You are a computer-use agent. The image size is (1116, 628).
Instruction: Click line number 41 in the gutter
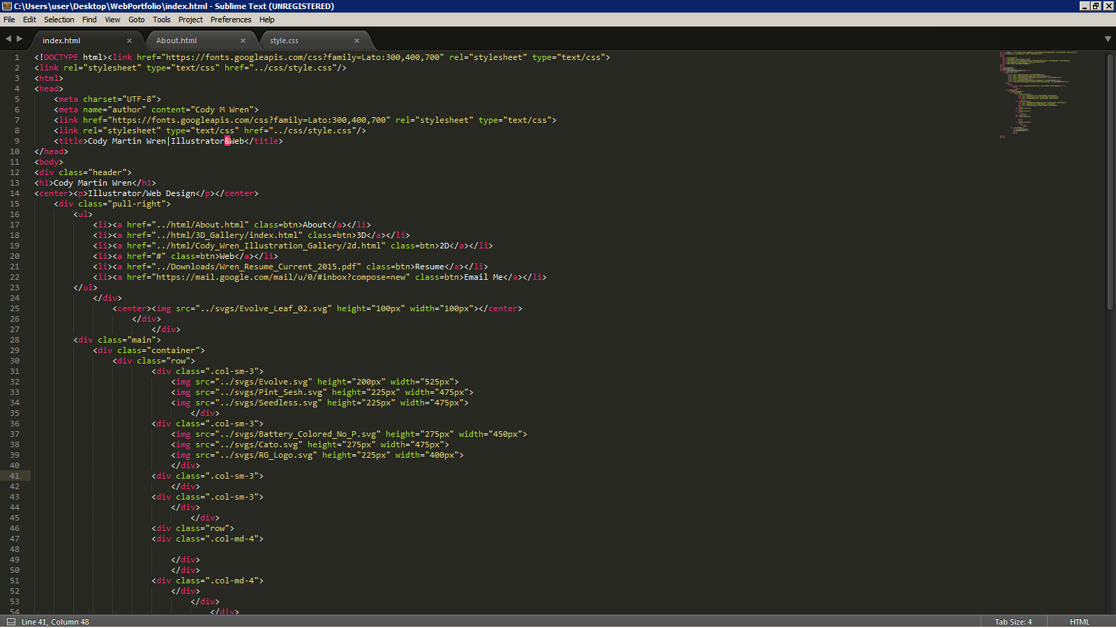(15, 476)
